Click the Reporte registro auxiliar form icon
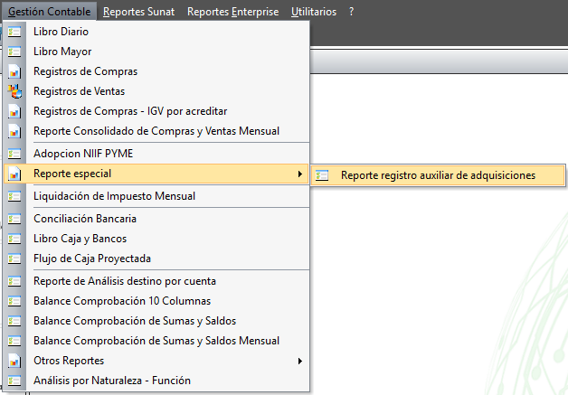The image size is (568, 395). 322,176
